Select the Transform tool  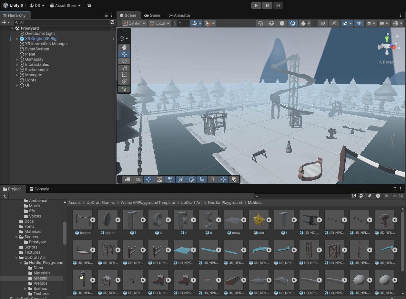coord(124,81)
